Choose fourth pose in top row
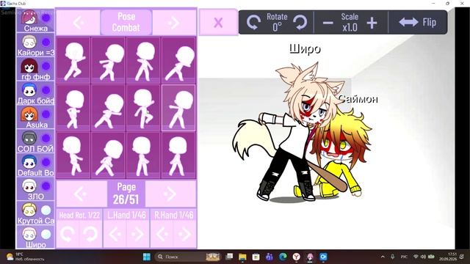The width and height of the screenshot is (470, 264). click(x=178, y=60)
